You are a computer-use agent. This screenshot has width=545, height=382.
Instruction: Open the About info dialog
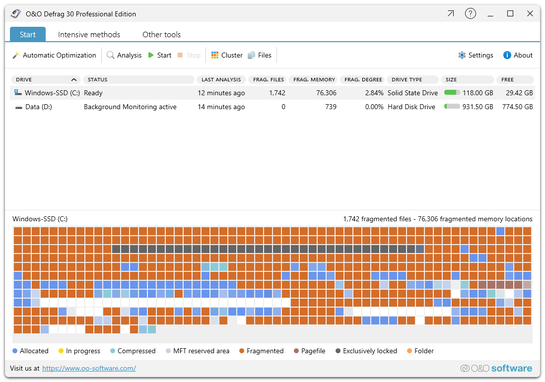click(518, 55)
